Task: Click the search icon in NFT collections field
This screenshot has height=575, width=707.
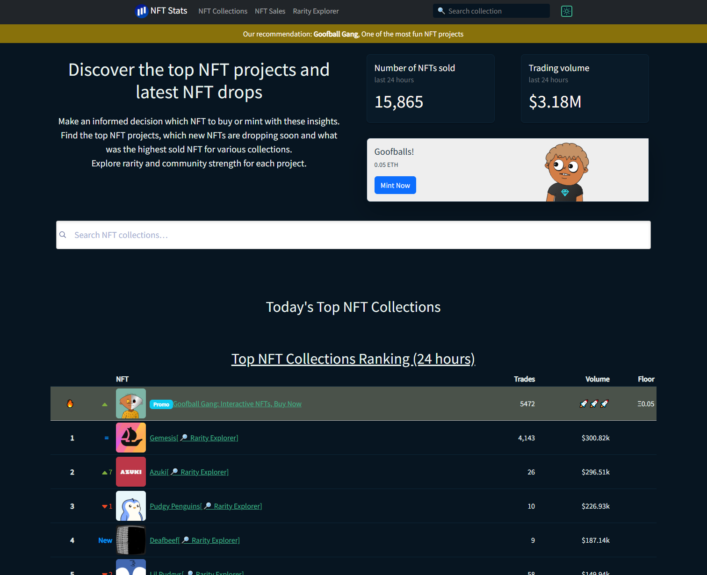Action: (x=63, y=235)
